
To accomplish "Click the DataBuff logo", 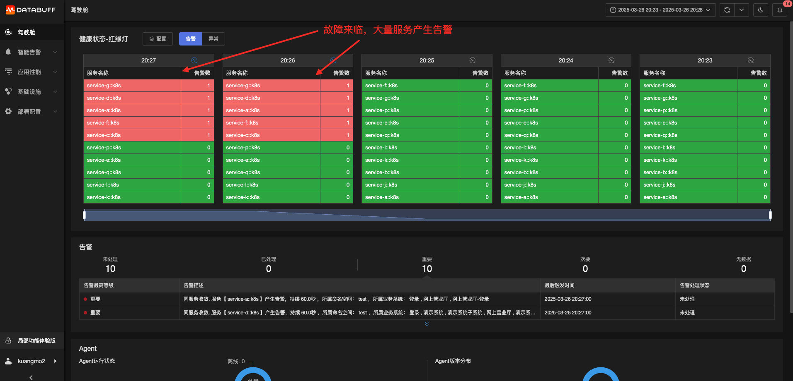I will point(30,10).
